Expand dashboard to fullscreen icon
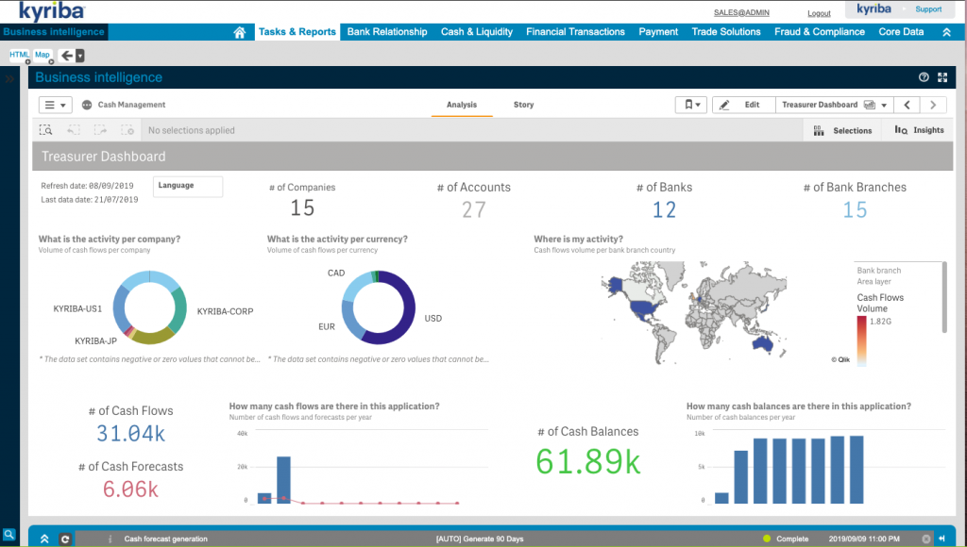Viewport: 967px width, 547px height. [x=942, y=77]
